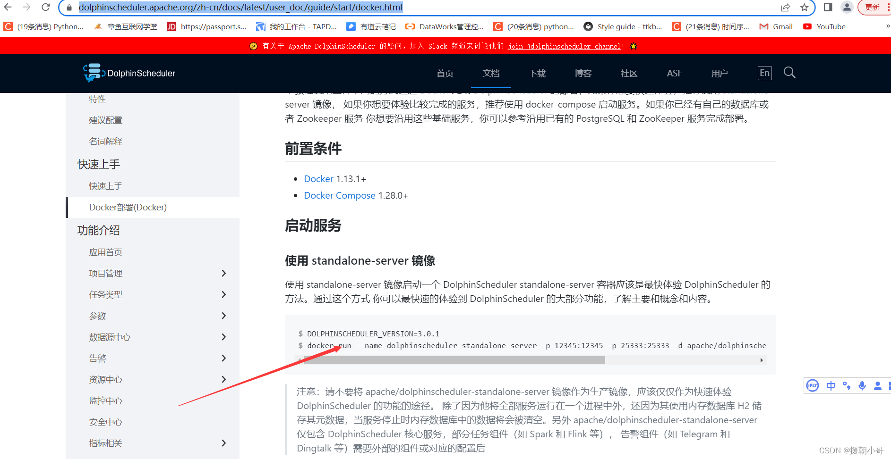This screenshot has height=459, width=891.
Task: Click the IME microphone voice input icon
Action: click(x=862, y=386)
